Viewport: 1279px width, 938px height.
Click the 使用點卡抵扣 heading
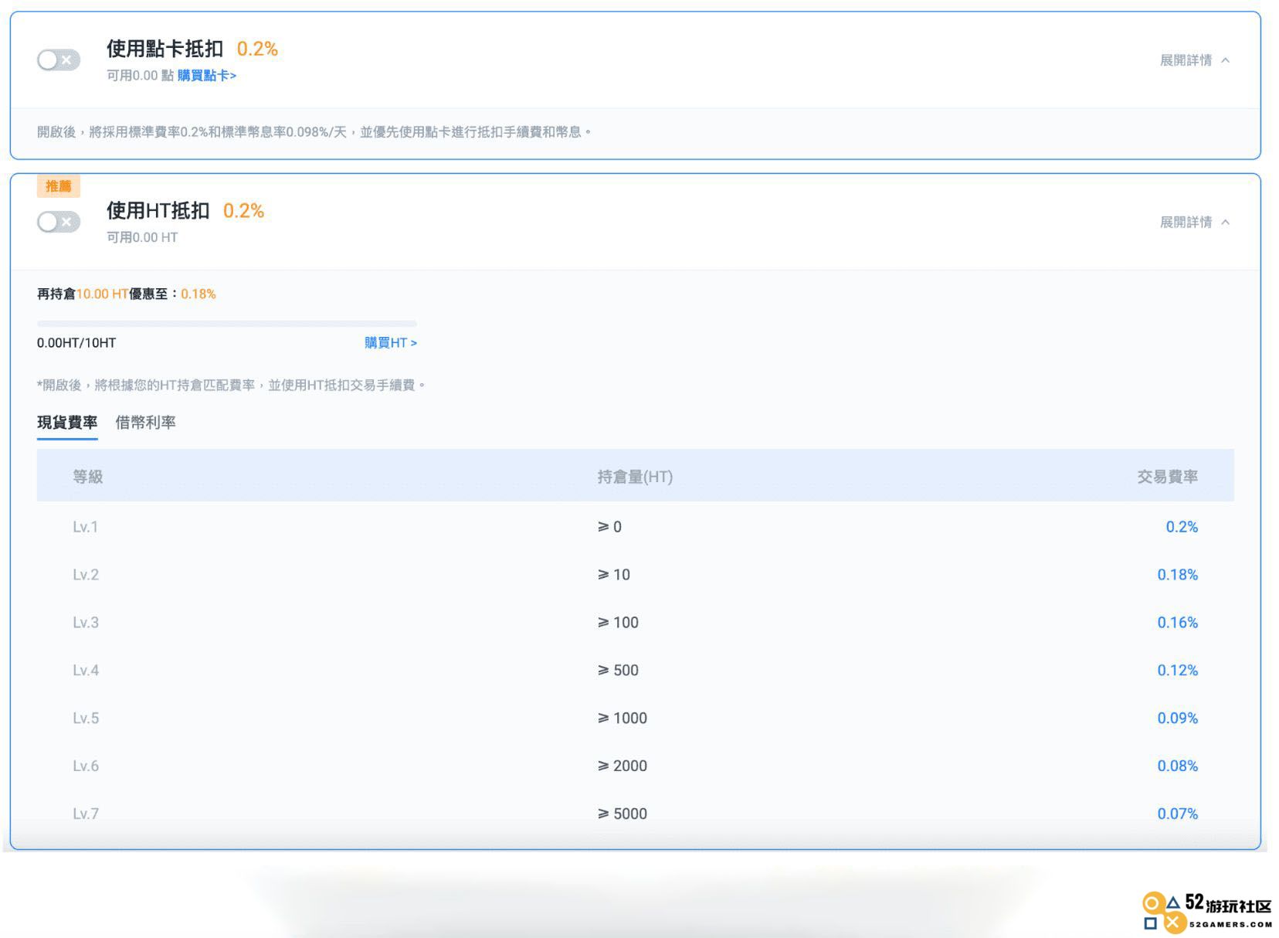tap(165, 49)
